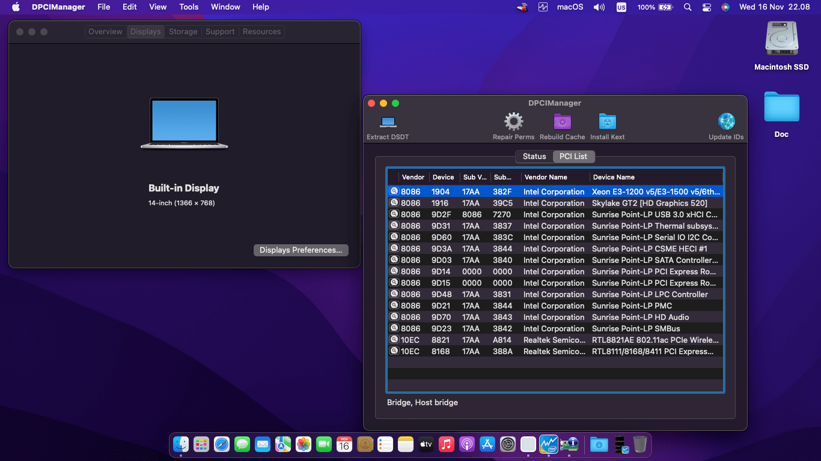This screenshot has width=821, height=461.
Task: Launch Music from the Dock
Action: click(x=446, y=444)
